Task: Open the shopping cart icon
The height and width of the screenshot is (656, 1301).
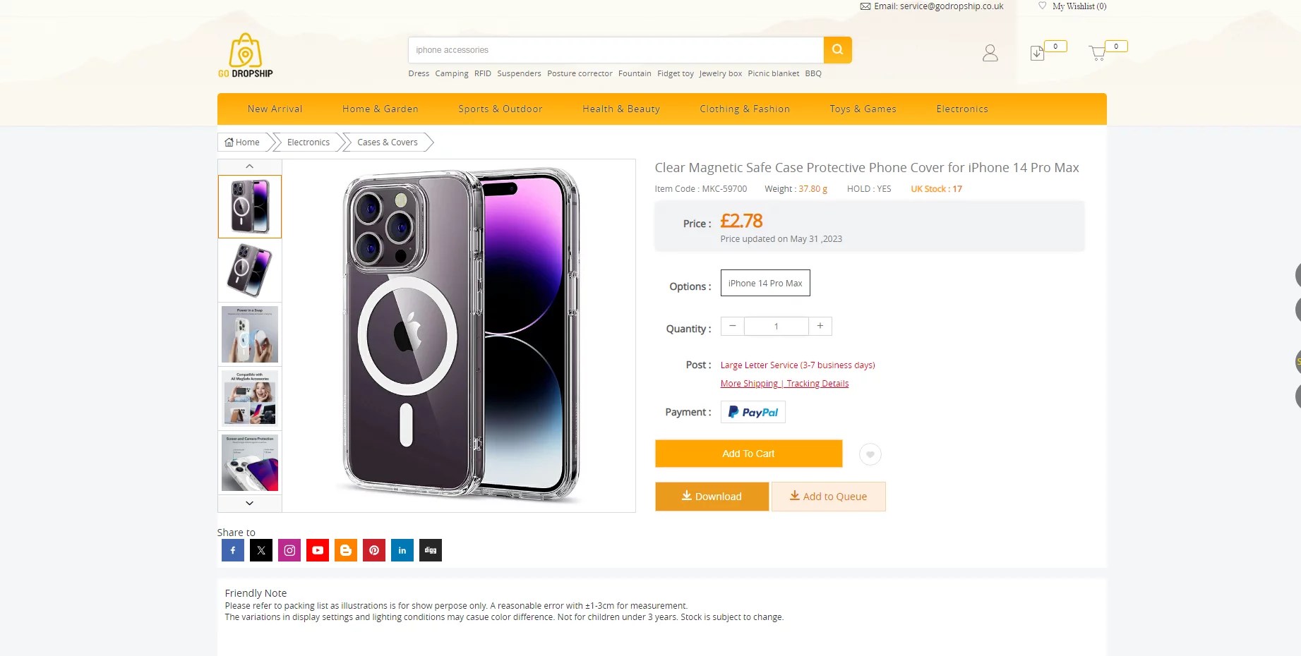Action: click(x=1097, y=53)
